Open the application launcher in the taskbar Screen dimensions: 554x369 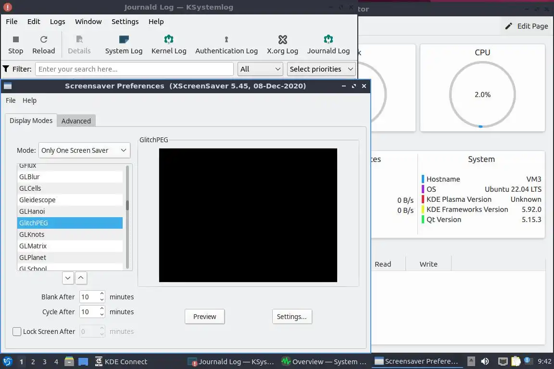[x=7, y=361]
